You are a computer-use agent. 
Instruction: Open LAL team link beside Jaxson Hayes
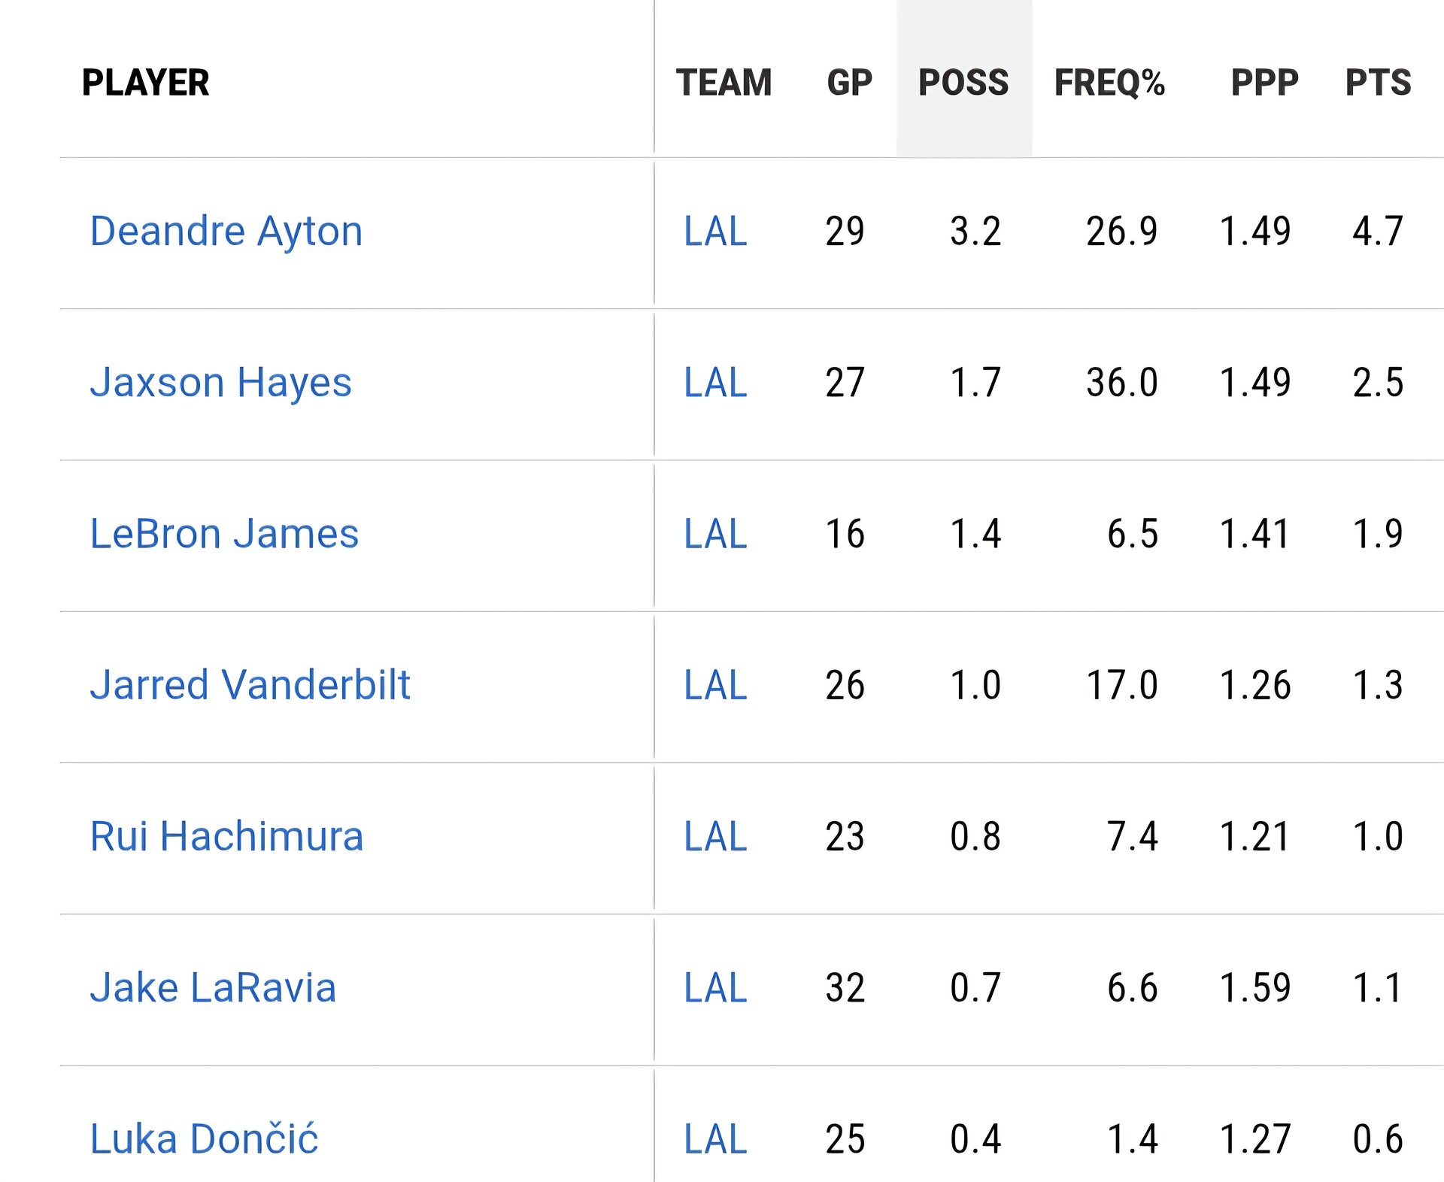pyautogui.click(x=715, y=382)
